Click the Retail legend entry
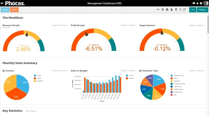Image resolution: width=209 pixels, height=117 pixels. [x=175, y=81]
